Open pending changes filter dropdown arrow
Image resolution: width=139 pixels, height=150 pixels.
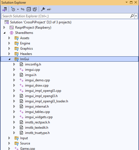18,9
